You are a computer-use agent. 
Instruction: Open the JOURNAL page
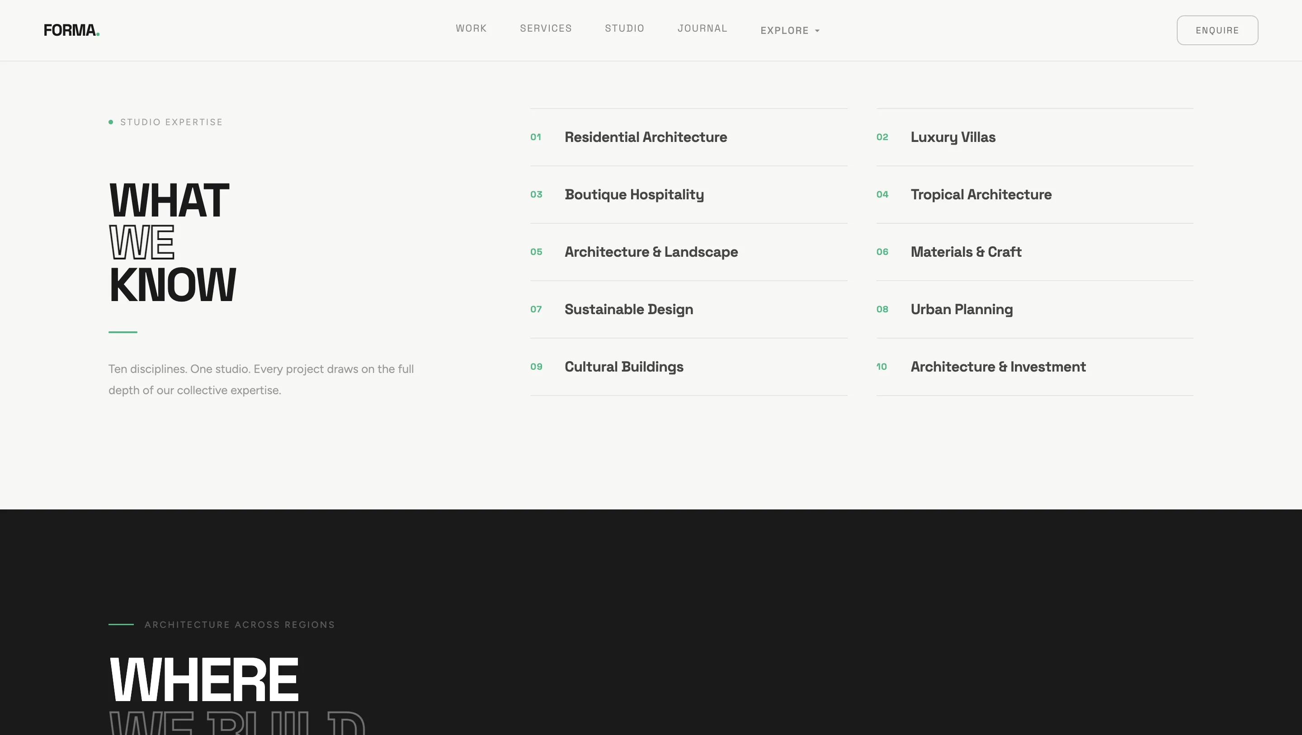[703, 28]
